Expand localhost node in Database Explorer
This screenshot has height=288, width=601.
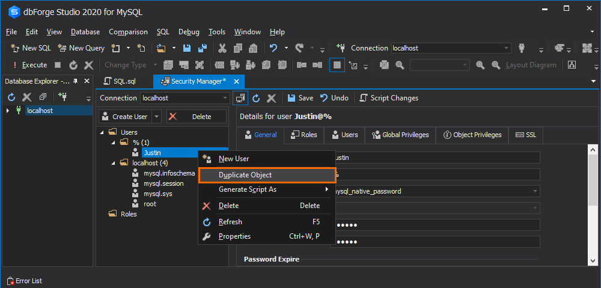tap(7, 111)
